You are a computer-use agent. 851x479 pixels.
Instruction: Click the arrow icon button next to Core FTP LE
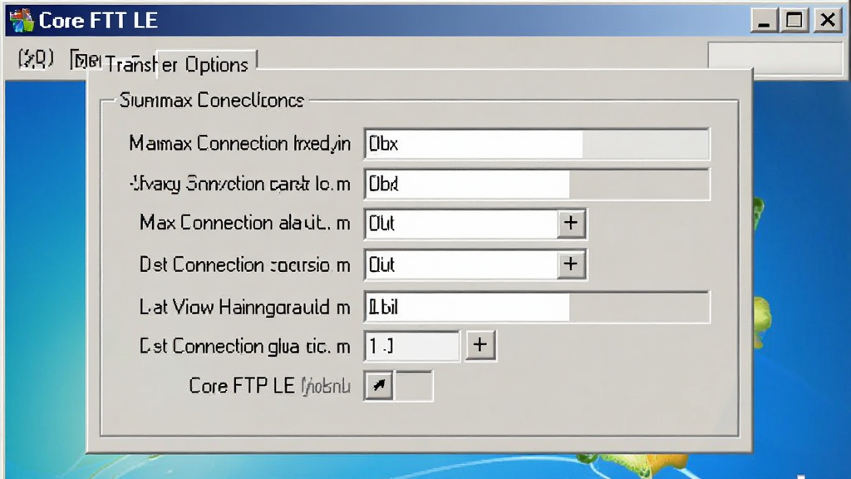379,386
